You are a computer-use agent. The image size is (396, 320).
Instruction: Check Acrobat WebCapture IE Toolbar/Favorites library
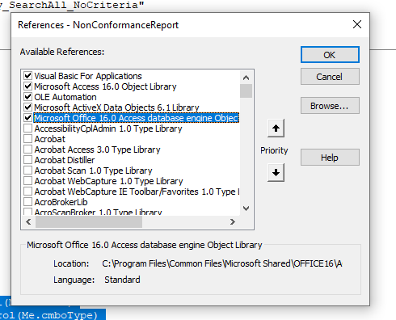tap(28, 192)
